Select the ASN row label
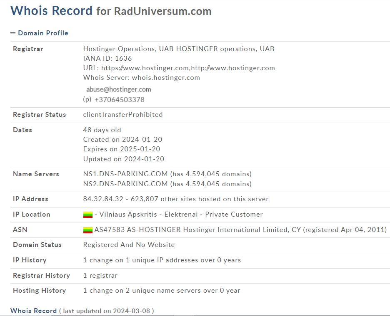The height and width of the screenshot is (316, 390). pos(20,230)
